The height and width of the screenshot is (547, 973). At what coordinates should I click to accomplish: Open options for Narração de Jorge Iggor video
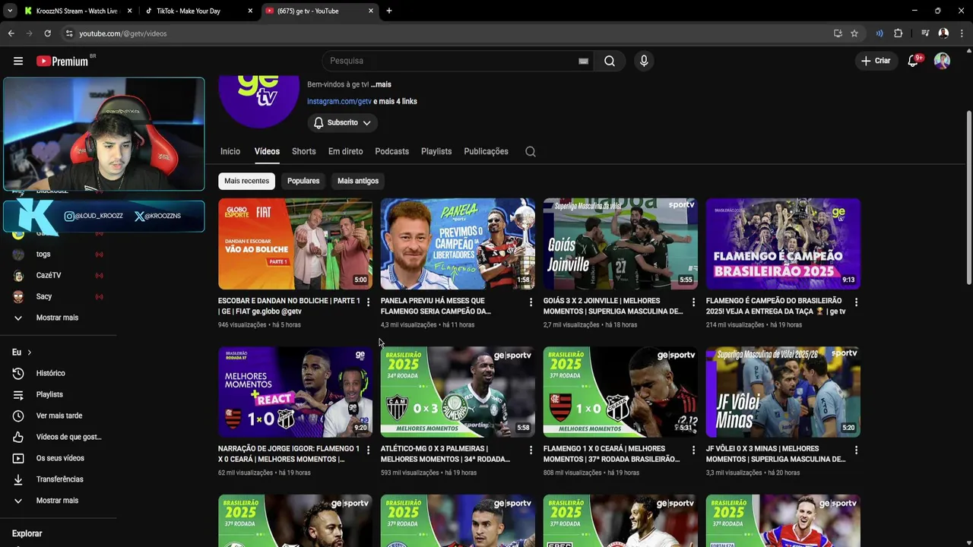tap(368, 451)
